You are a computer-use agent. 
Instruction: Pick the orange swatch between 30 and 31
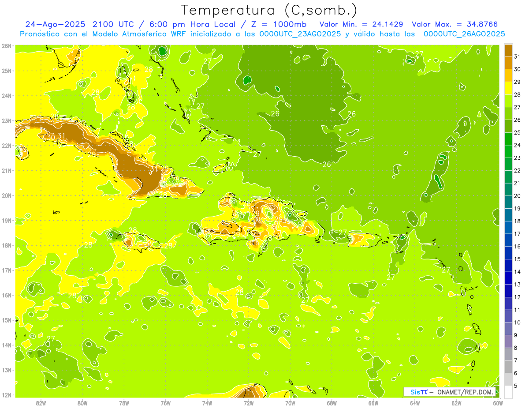(508, 63)
